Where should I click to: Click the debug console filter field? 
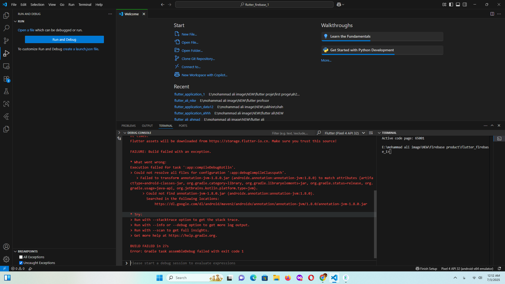coord(293,133)
